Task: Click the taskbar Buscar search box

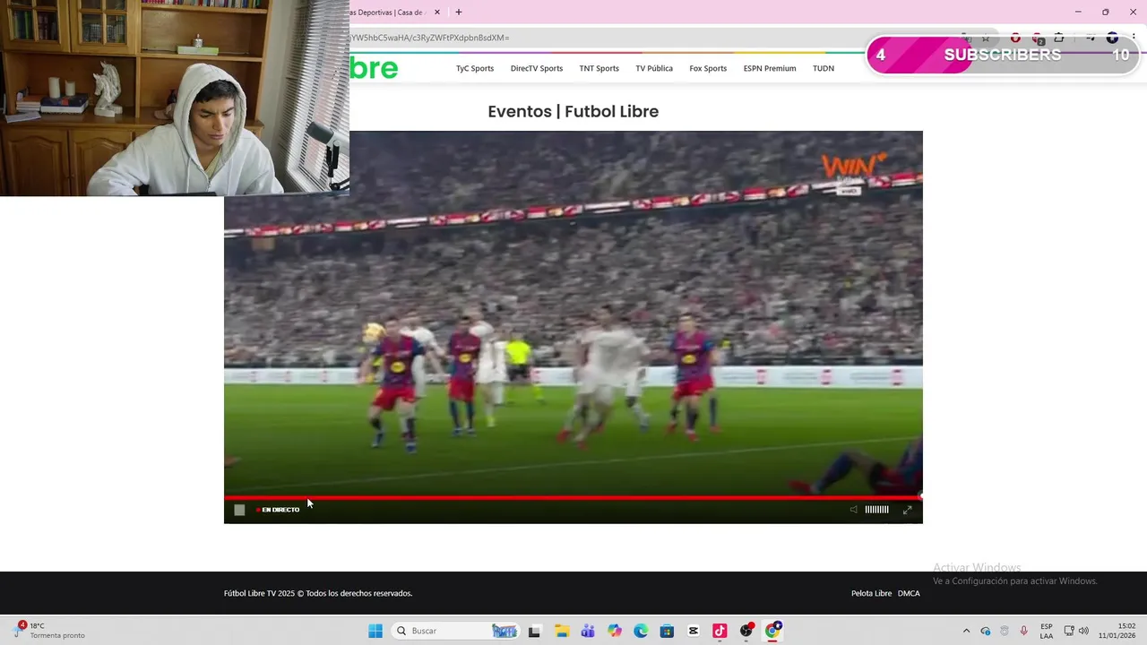Action: 457,631
